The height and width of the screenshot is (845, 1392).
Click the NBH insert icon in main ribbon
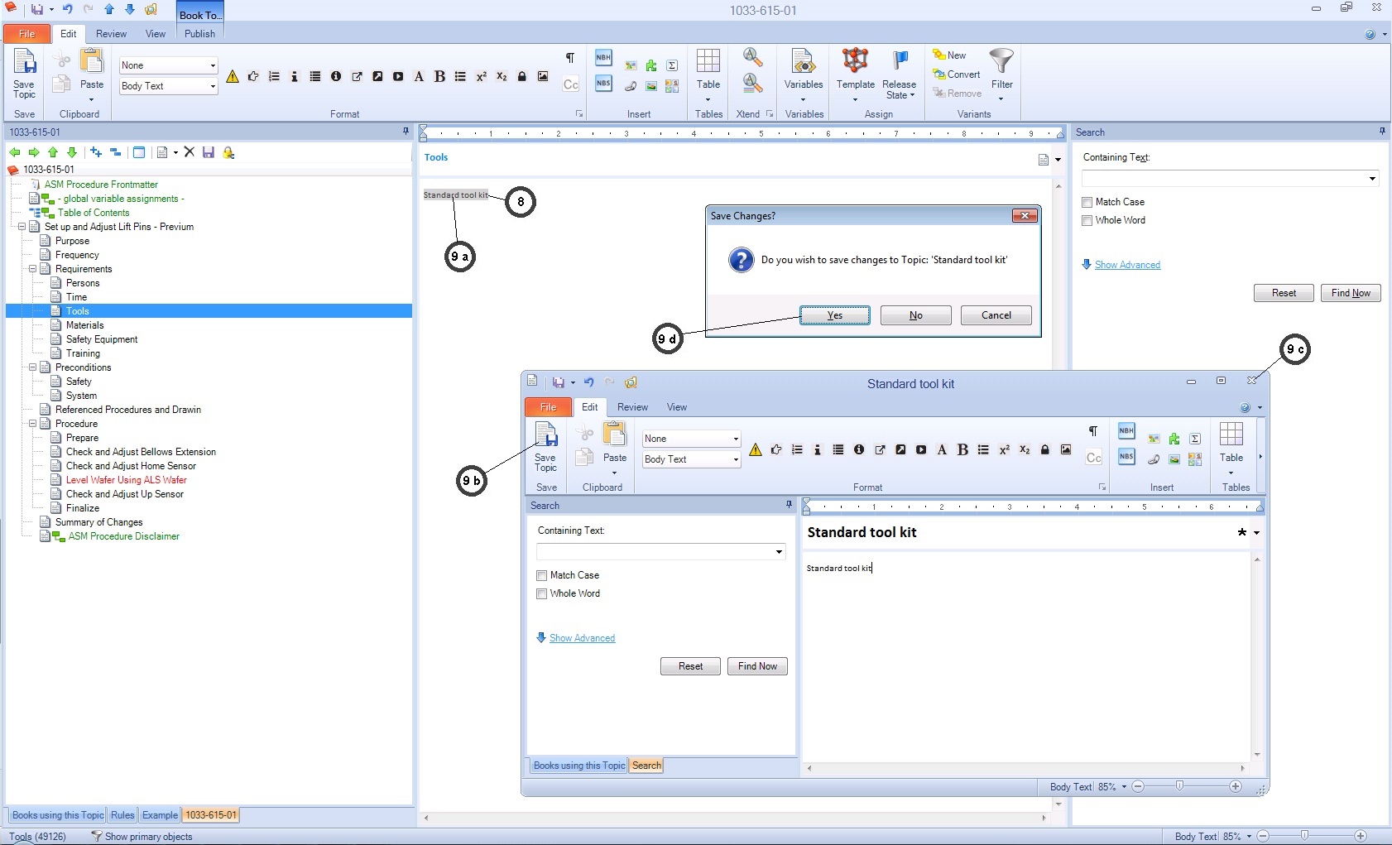[x=603, y=58]
